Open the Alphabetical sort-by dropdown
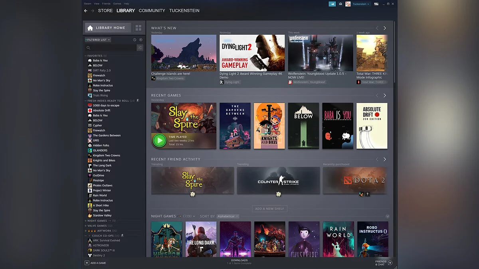The image size is (479, 269). coord(228,216)
